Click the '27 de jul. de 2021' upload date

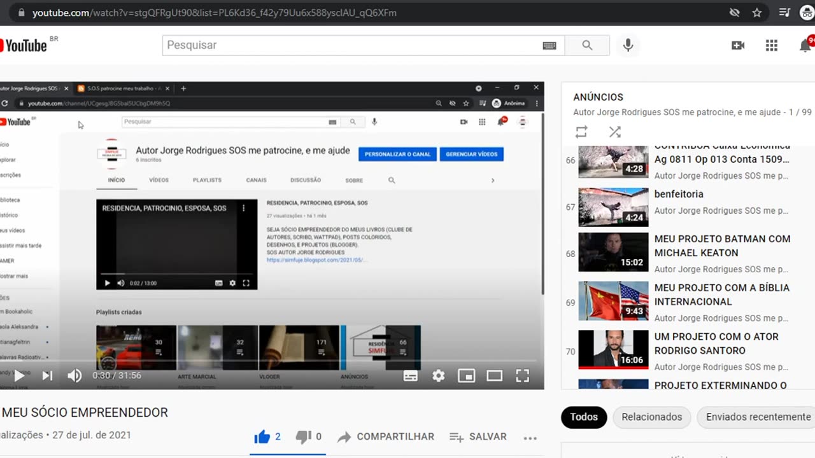coord(92,436)
